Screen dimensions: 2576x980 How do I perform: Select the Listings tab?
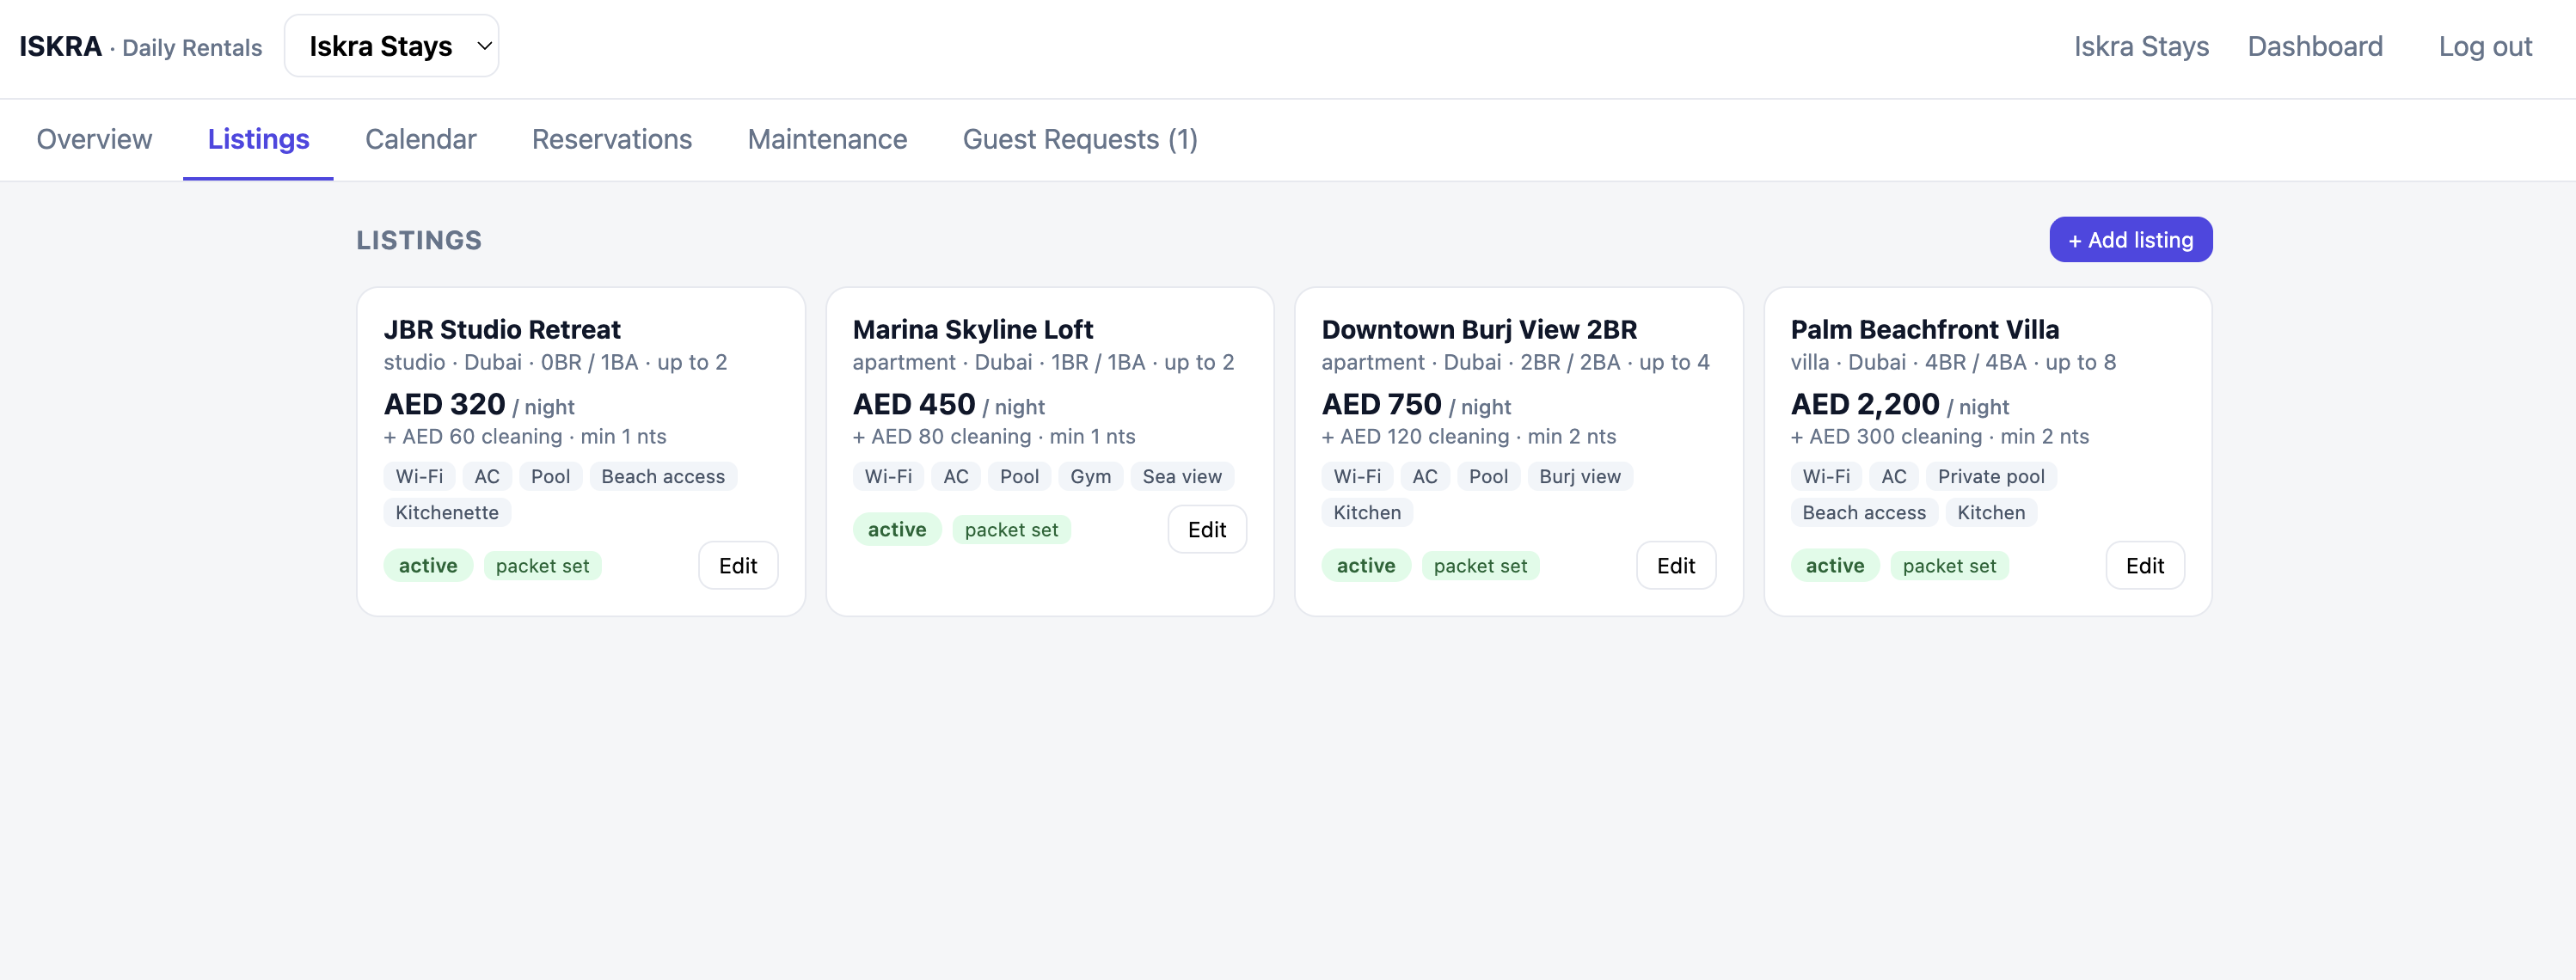click(x=258, y=139)
